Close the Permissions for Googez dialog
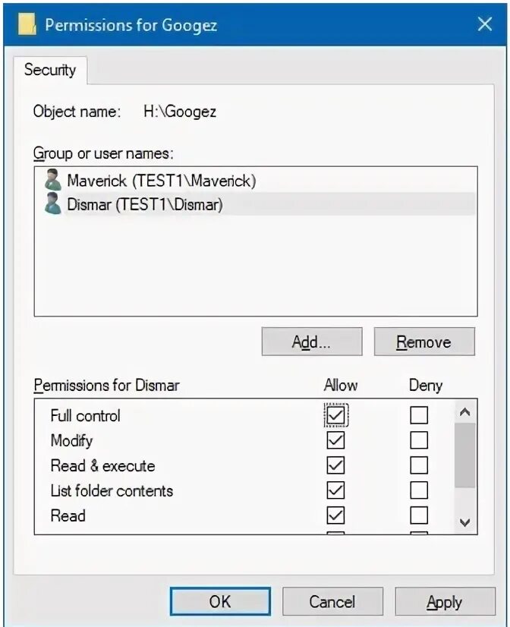The image size is (510, 627). pyautogui.click(x=485, y=24)
